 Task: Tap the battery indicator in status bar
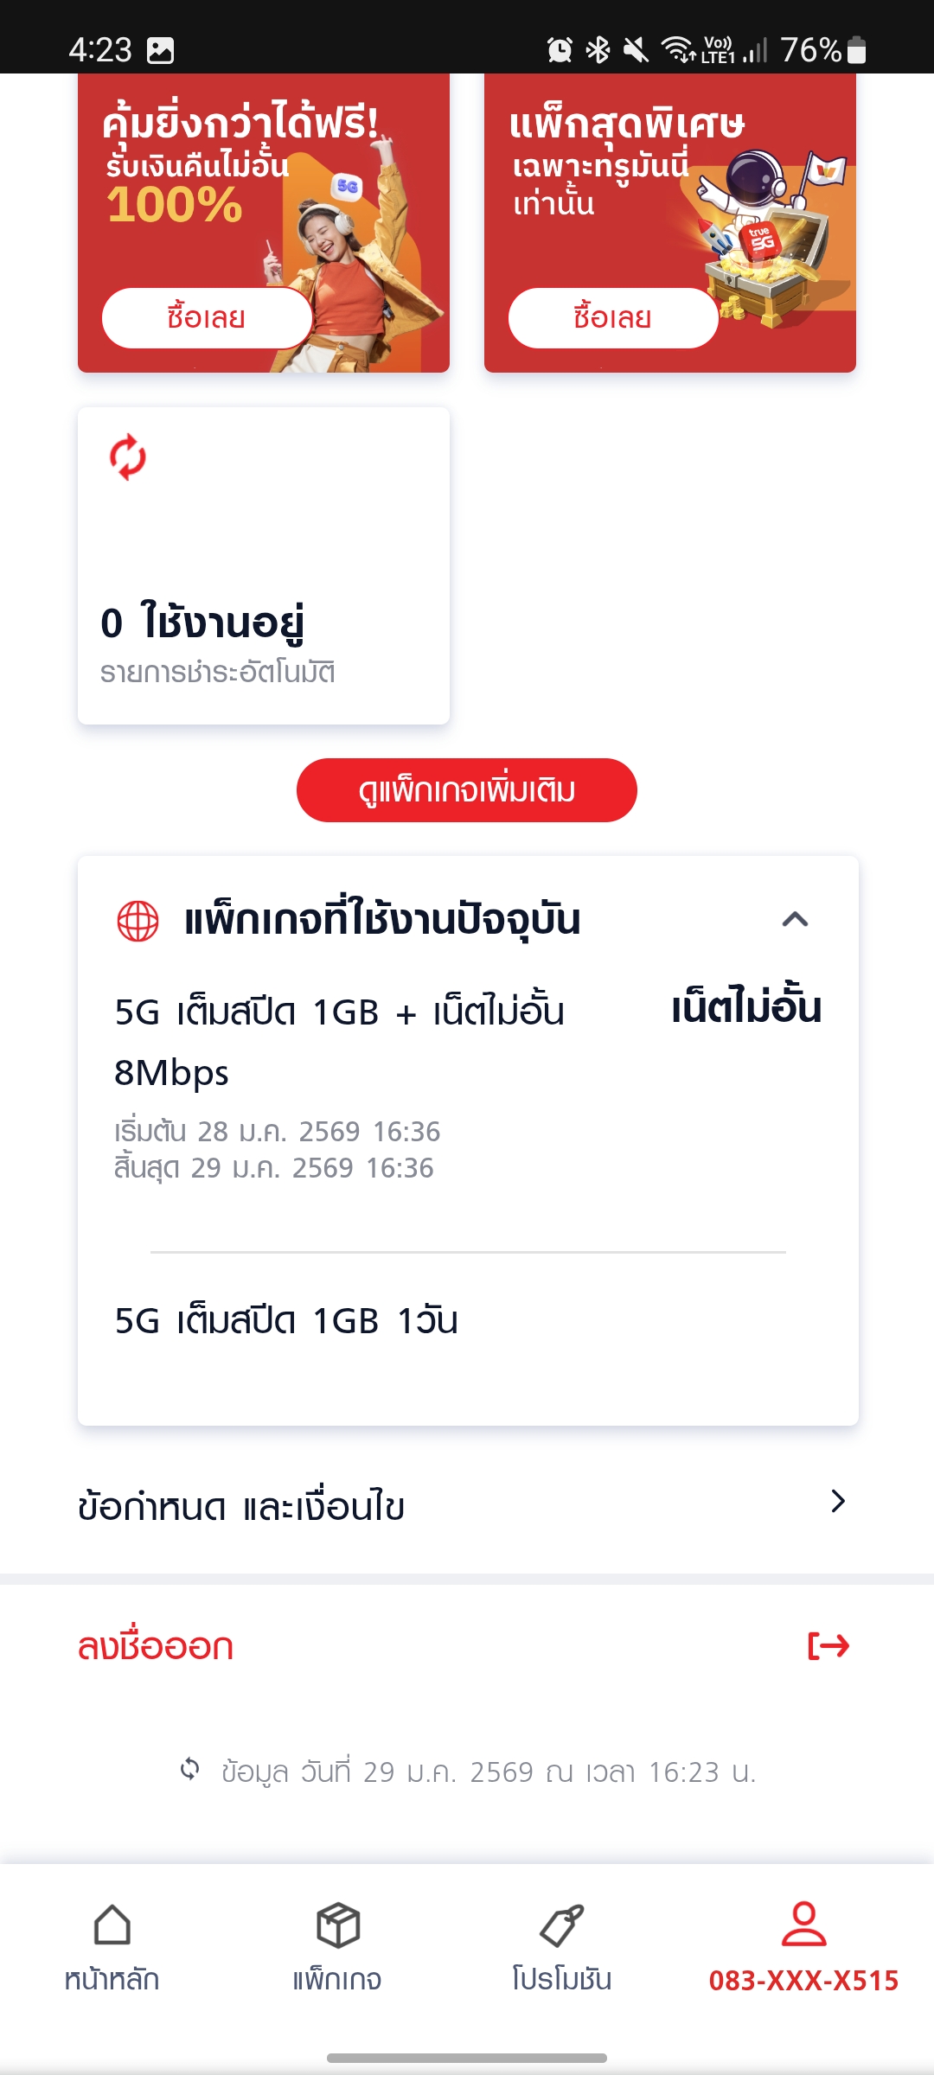pos(856,50)
